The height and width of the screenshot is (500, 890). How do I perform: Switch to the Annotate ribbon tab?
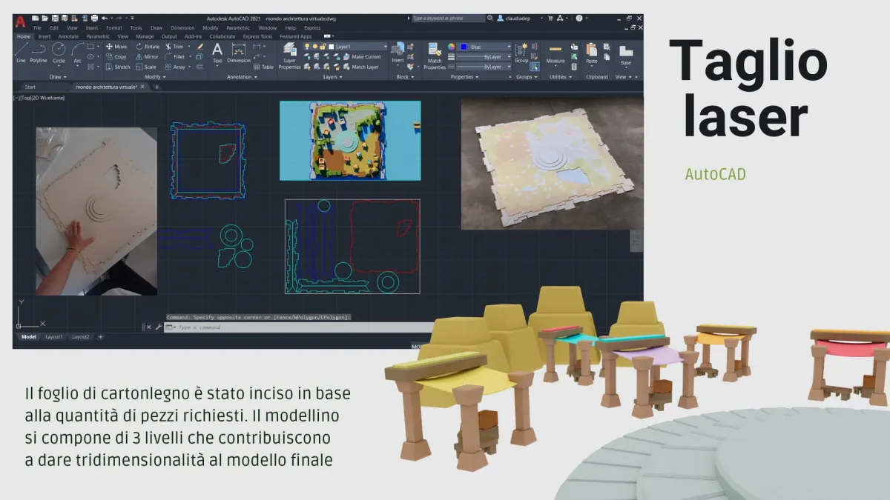click(68, 36)
